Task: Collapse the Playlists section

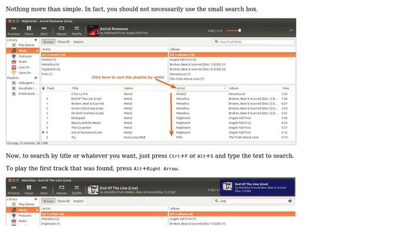Action: tap(36, 78)
